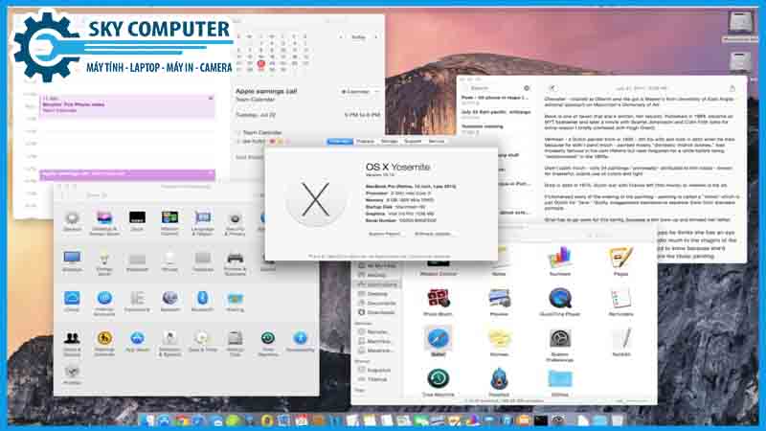Viewport: 766px width, 431px height.
Task: Click Software Update button
Action: click(x=433, y=234)
